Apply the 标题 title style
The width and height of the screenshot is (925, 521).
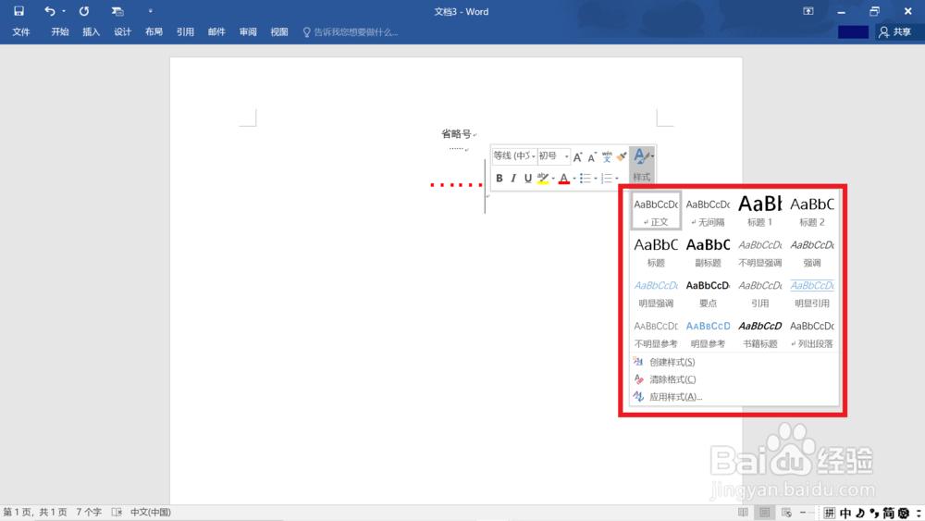tap(656, 252)
